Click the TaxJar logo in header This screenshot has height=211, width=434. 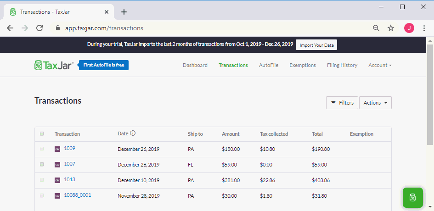pyautogui.click(x=54, y=65)
